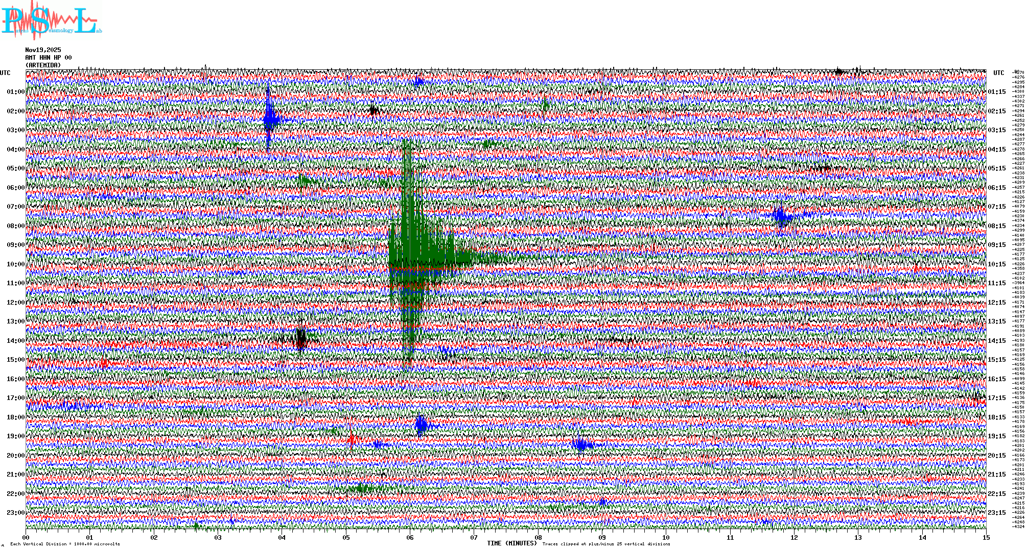Click the top-left UTC label

pyautogui.click(x=5, y=73)
